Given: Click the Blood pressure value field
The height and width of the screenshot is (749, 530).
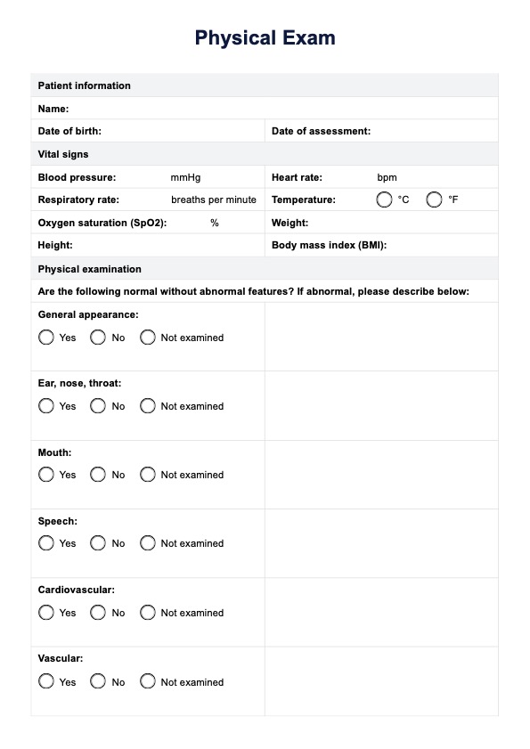Looking at the screenshot, I should click(x=143, y=177).
